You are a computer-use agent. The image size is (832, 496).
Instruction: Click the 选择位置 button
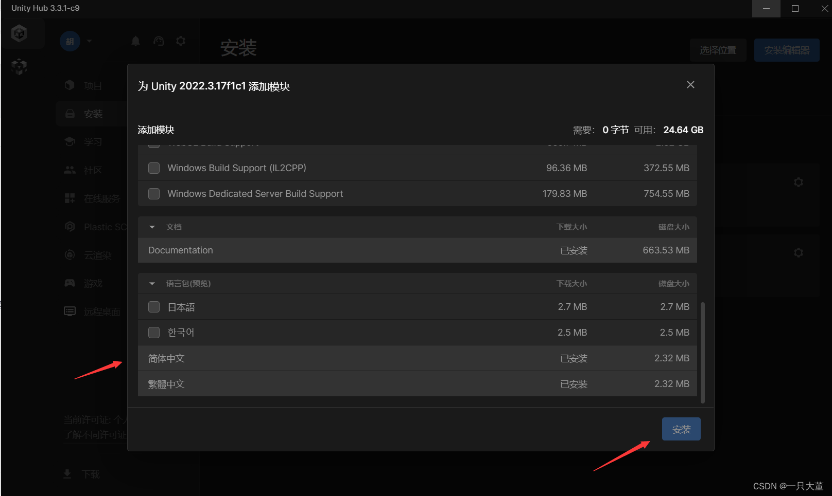click(718, 50)
